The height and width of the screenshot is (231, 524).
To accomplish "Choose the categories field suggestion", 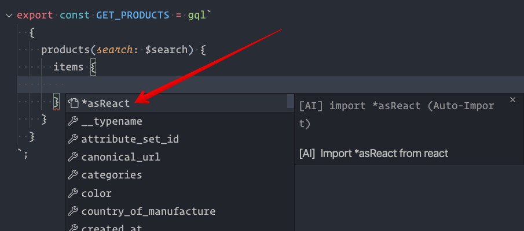I will (180, 175).
